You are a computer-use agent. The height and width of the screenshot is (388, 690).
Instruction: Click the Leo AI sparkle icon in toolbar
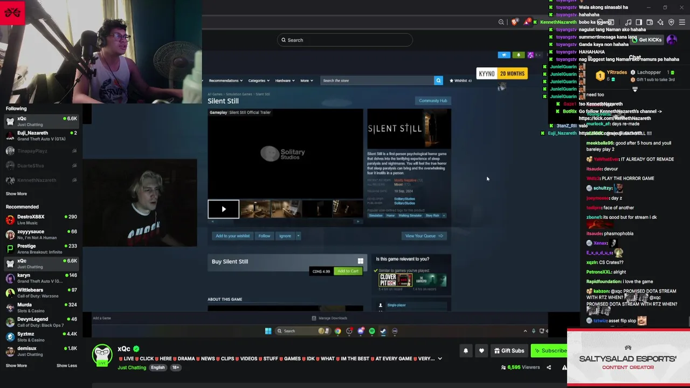click(660, 22)
